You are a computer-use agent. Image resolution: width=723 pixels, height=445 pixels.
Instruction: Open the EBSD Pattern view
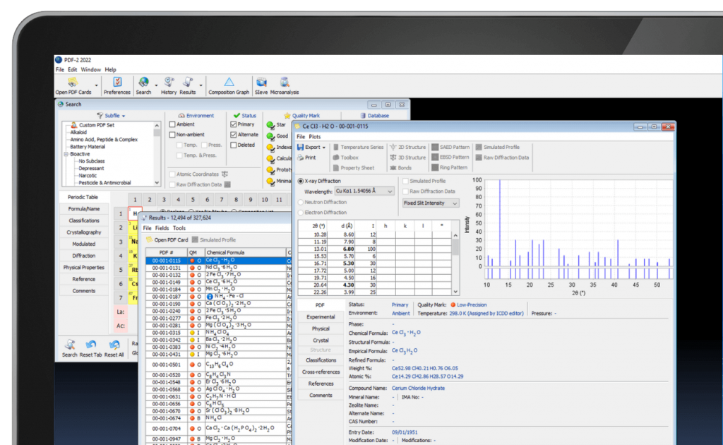pos(450,158)
